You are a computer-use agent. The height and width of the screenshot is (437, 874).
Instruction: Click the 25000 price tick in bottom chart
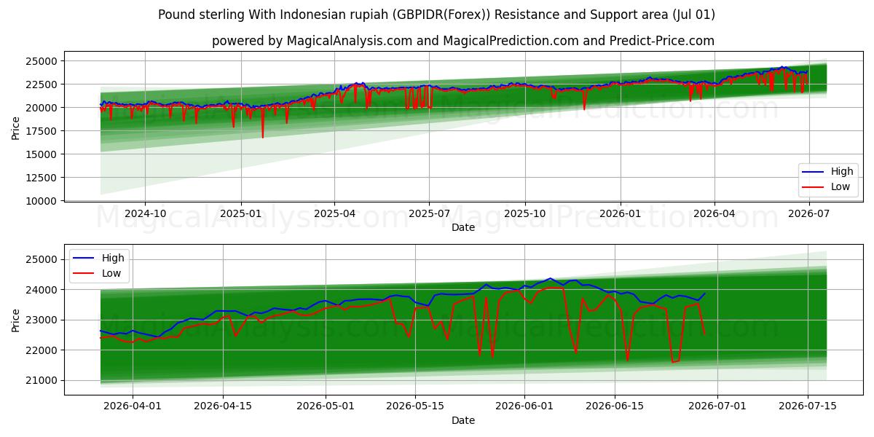(43, 260)
